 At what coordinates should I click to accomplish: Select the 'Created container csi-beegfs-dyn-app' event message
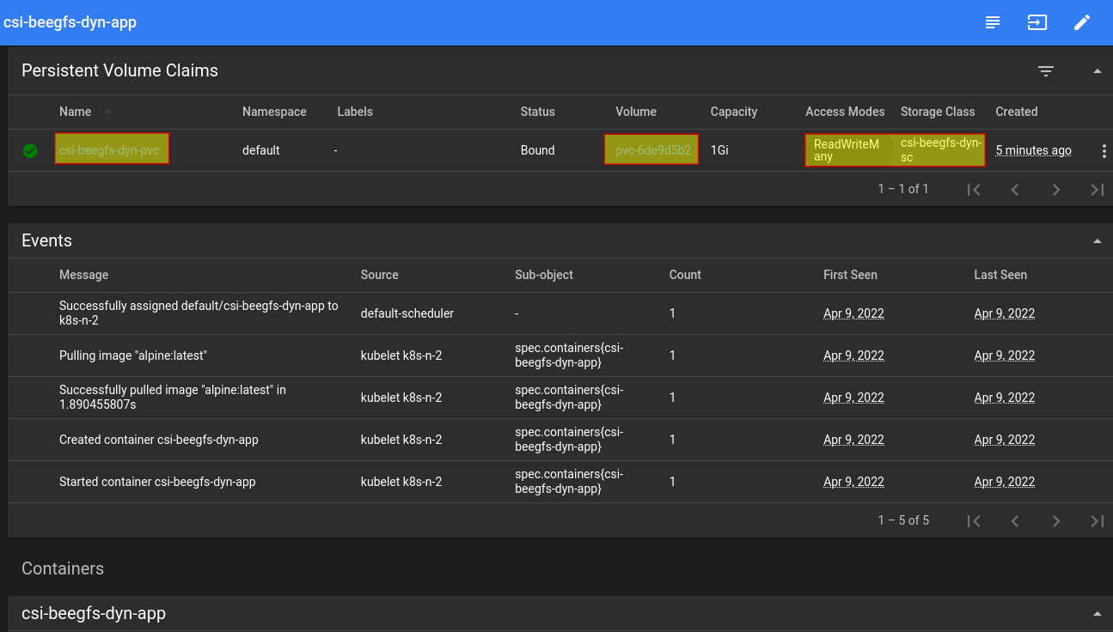pyautogui.click(x=159, y=440)
